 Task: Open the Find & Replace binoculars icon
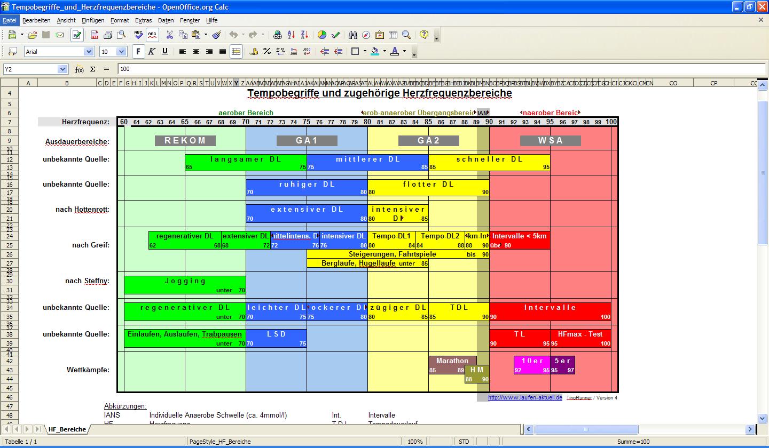coord(352,35)
